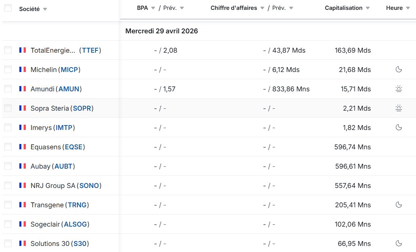The height and width of the screenshot is (252, 416).
Task: Click the moon icon in Transgene row
Action: pyautogui.click(x=399, y=205)
